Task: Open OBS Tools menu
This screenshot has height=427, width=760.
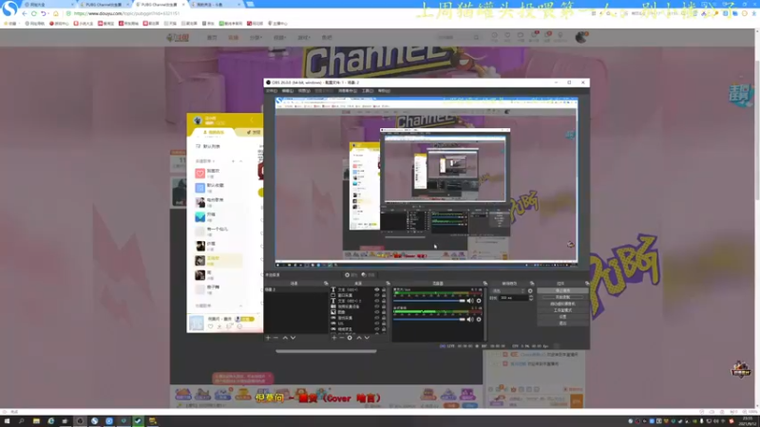Action: click(368, 90)
